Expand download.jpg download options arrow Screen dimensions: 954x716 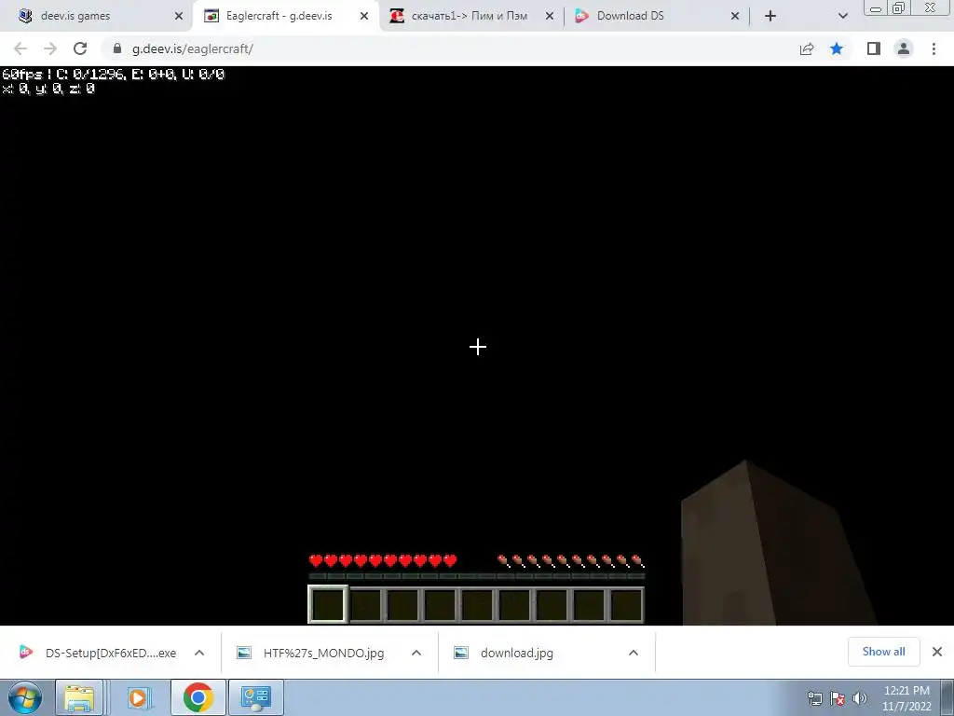pyautogui.click(x=634, y=653)
